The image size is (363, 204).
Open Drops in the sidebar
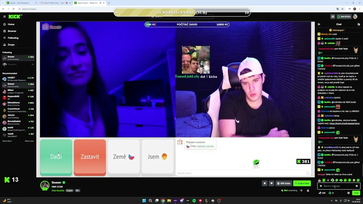click(11, 45)
